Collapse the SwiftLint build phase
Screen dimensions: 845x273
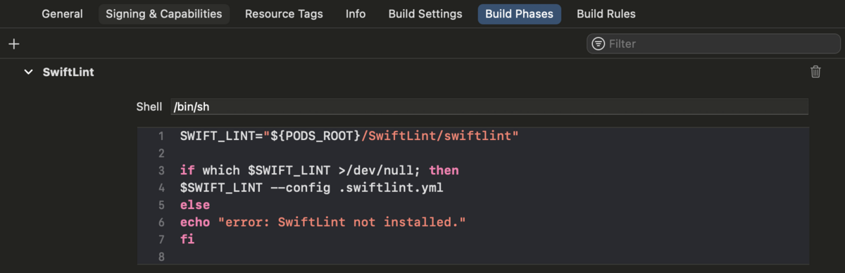pyautogui.click(x=28, y=72)
